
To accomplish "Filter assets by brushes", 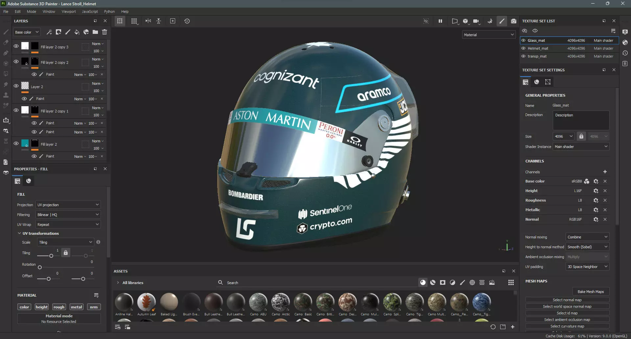I will [x=462, y=282].
